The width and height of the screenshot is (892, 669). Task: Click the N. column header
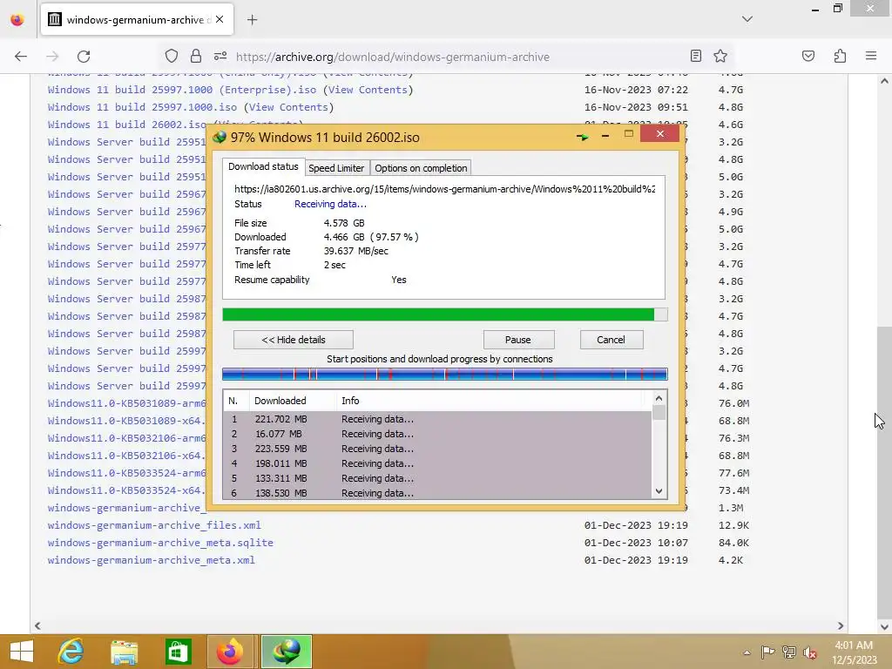[235, 401]
